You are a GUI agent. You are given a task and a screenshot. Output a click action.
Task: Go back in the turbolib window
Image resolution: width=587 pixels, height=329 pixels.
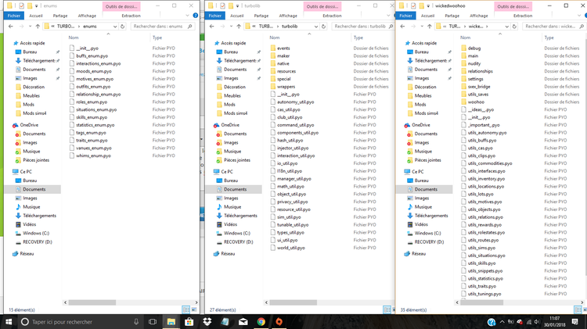click(212, 26)
